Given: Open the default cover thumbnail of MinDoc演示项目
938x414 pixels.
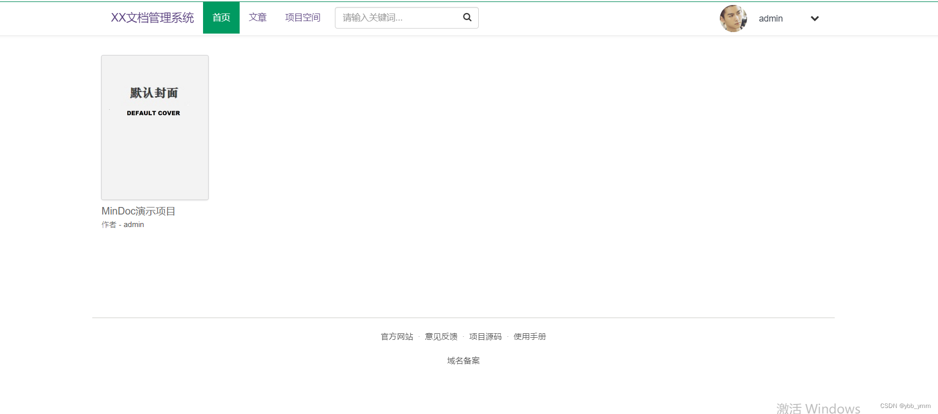Looking at the screenshot, I should (155, 127).
